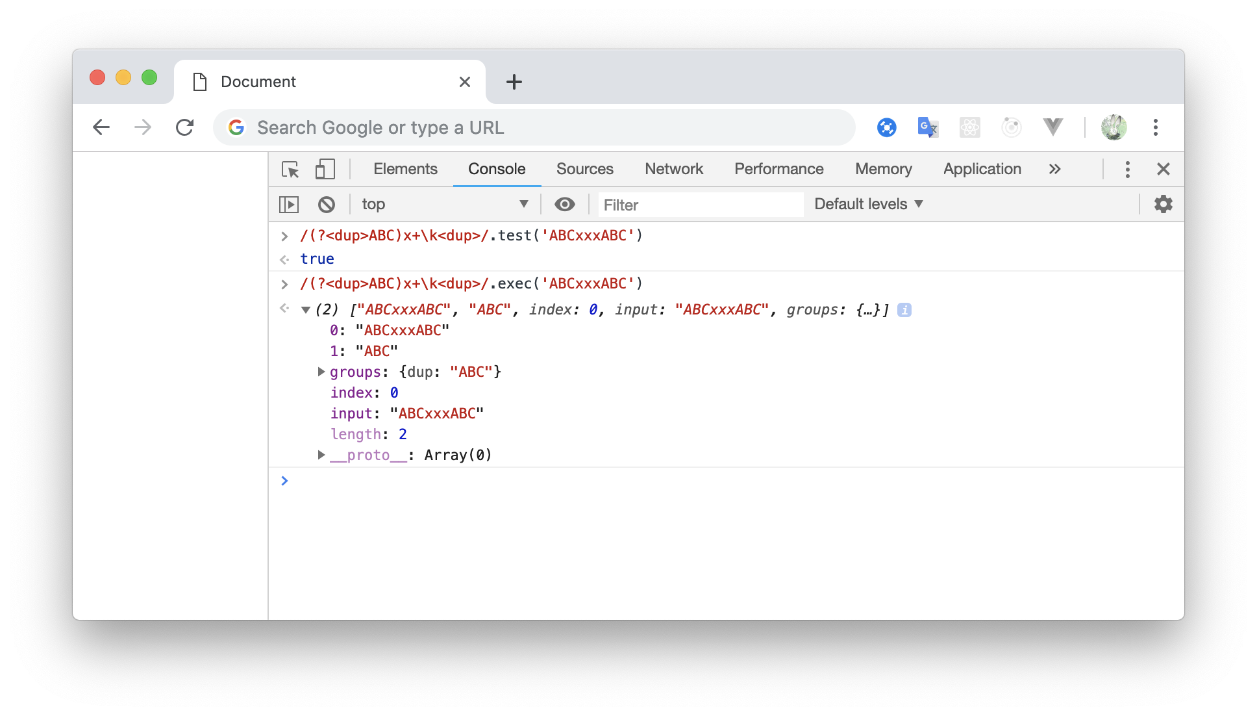Viewport: 1257px width, 716px height.
Task: Click the console Filter input field
Action: click(700, 205)
